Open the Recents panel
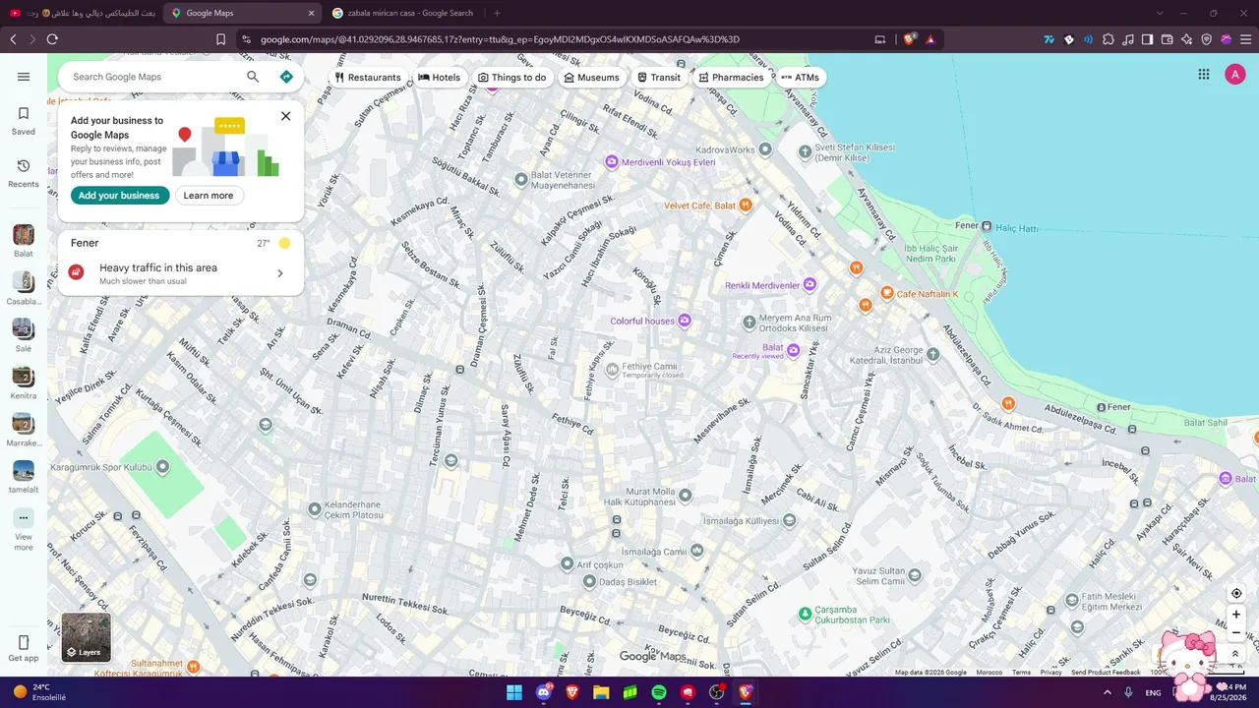The height and width of the screenshot is (708, 1259). 24,173
